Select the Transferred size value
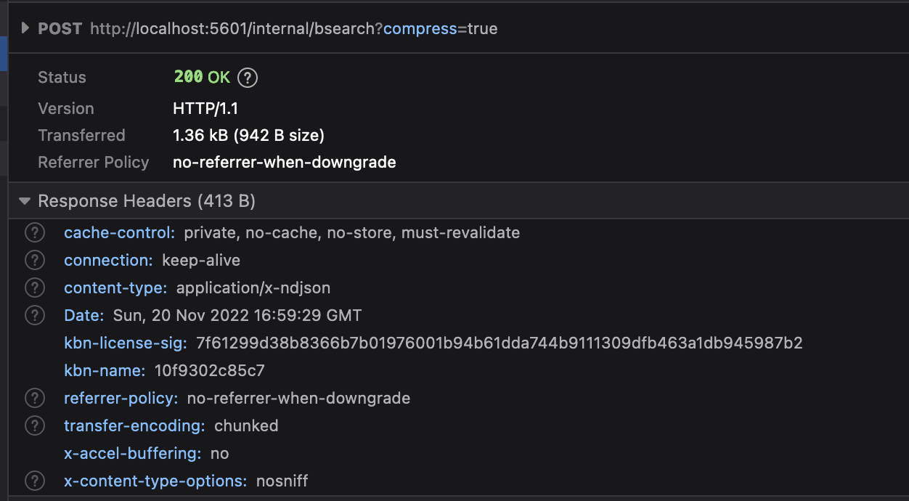909x501 pixels. tap(248, 136)
